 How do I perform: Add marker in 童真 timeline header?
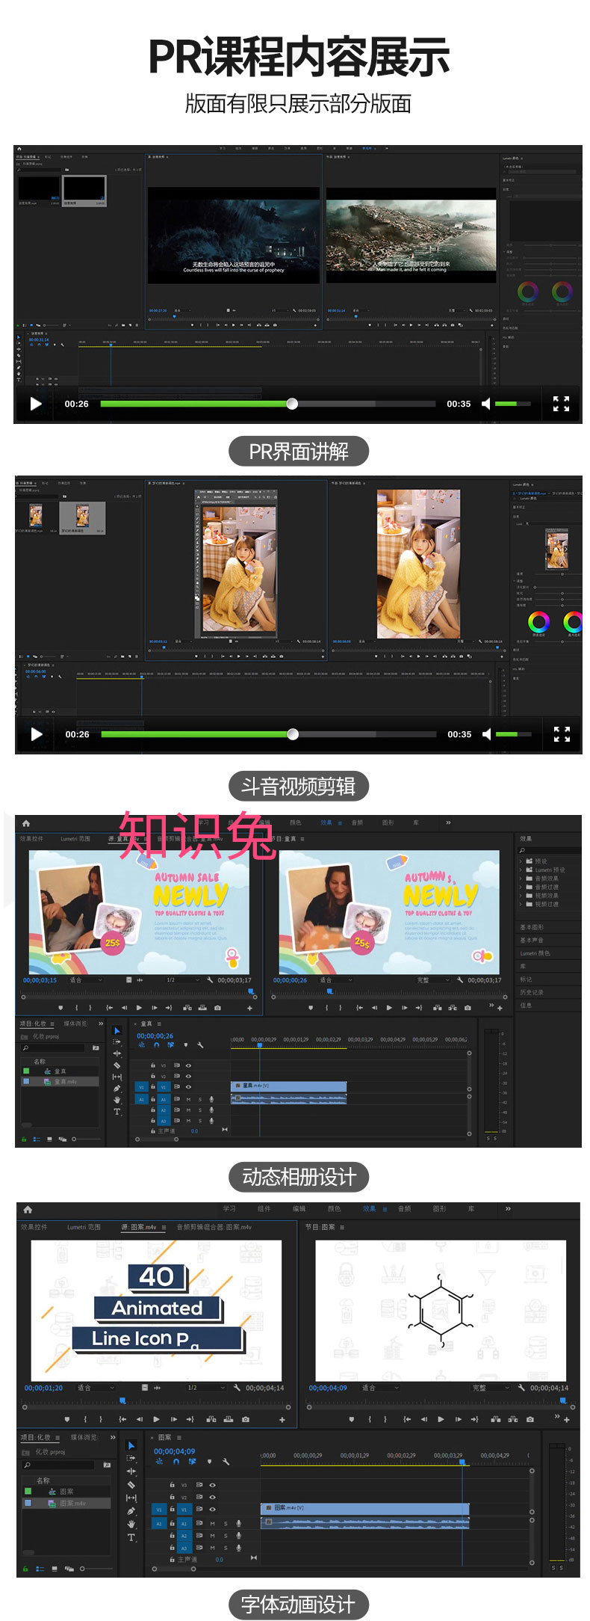click(186, 1045)
